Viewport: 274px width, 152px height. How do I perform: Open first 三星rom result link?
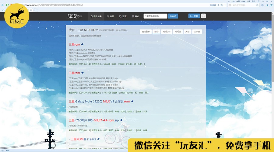click(x=74, y=44)
